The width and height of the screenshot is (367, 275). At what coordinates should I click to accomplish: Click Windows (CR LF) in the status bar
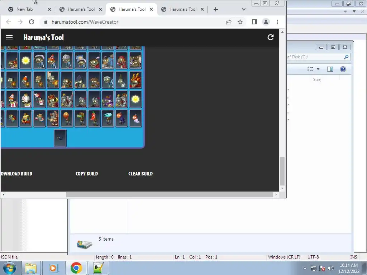[284, 257]
